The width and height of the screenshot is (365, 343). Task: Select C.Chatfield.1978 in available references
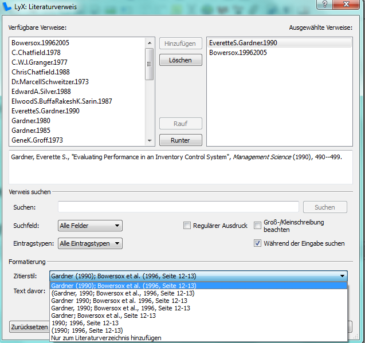click(x=36, y=53)
